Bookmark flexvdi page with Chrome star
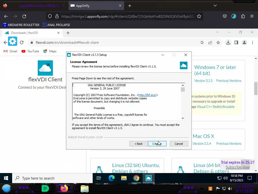Image resolution: width=258 pixels, height=194 pixels. [218, 42]
